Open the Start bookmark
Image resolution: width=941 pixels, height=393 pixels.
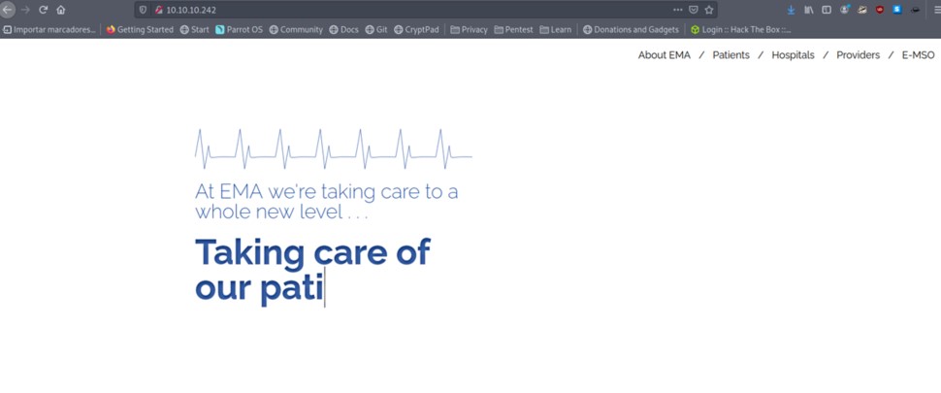click(x=195, y=29)
